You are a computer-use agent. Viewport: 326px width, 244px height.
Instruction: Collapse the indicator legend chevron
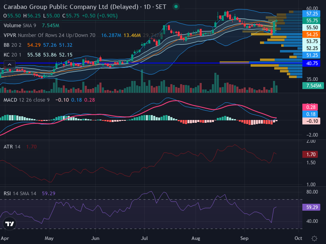9,65
